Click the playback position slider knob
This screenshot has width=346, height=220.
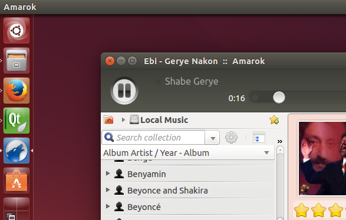(x=279, y=97)
